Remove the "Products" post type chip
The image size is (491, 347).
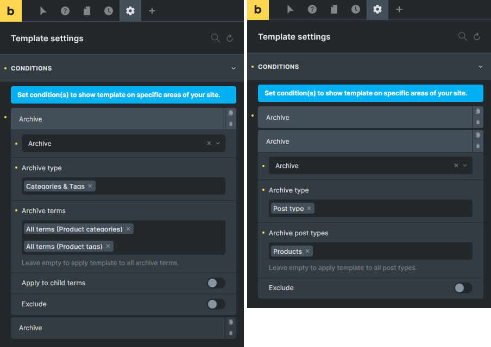[307, 251]
